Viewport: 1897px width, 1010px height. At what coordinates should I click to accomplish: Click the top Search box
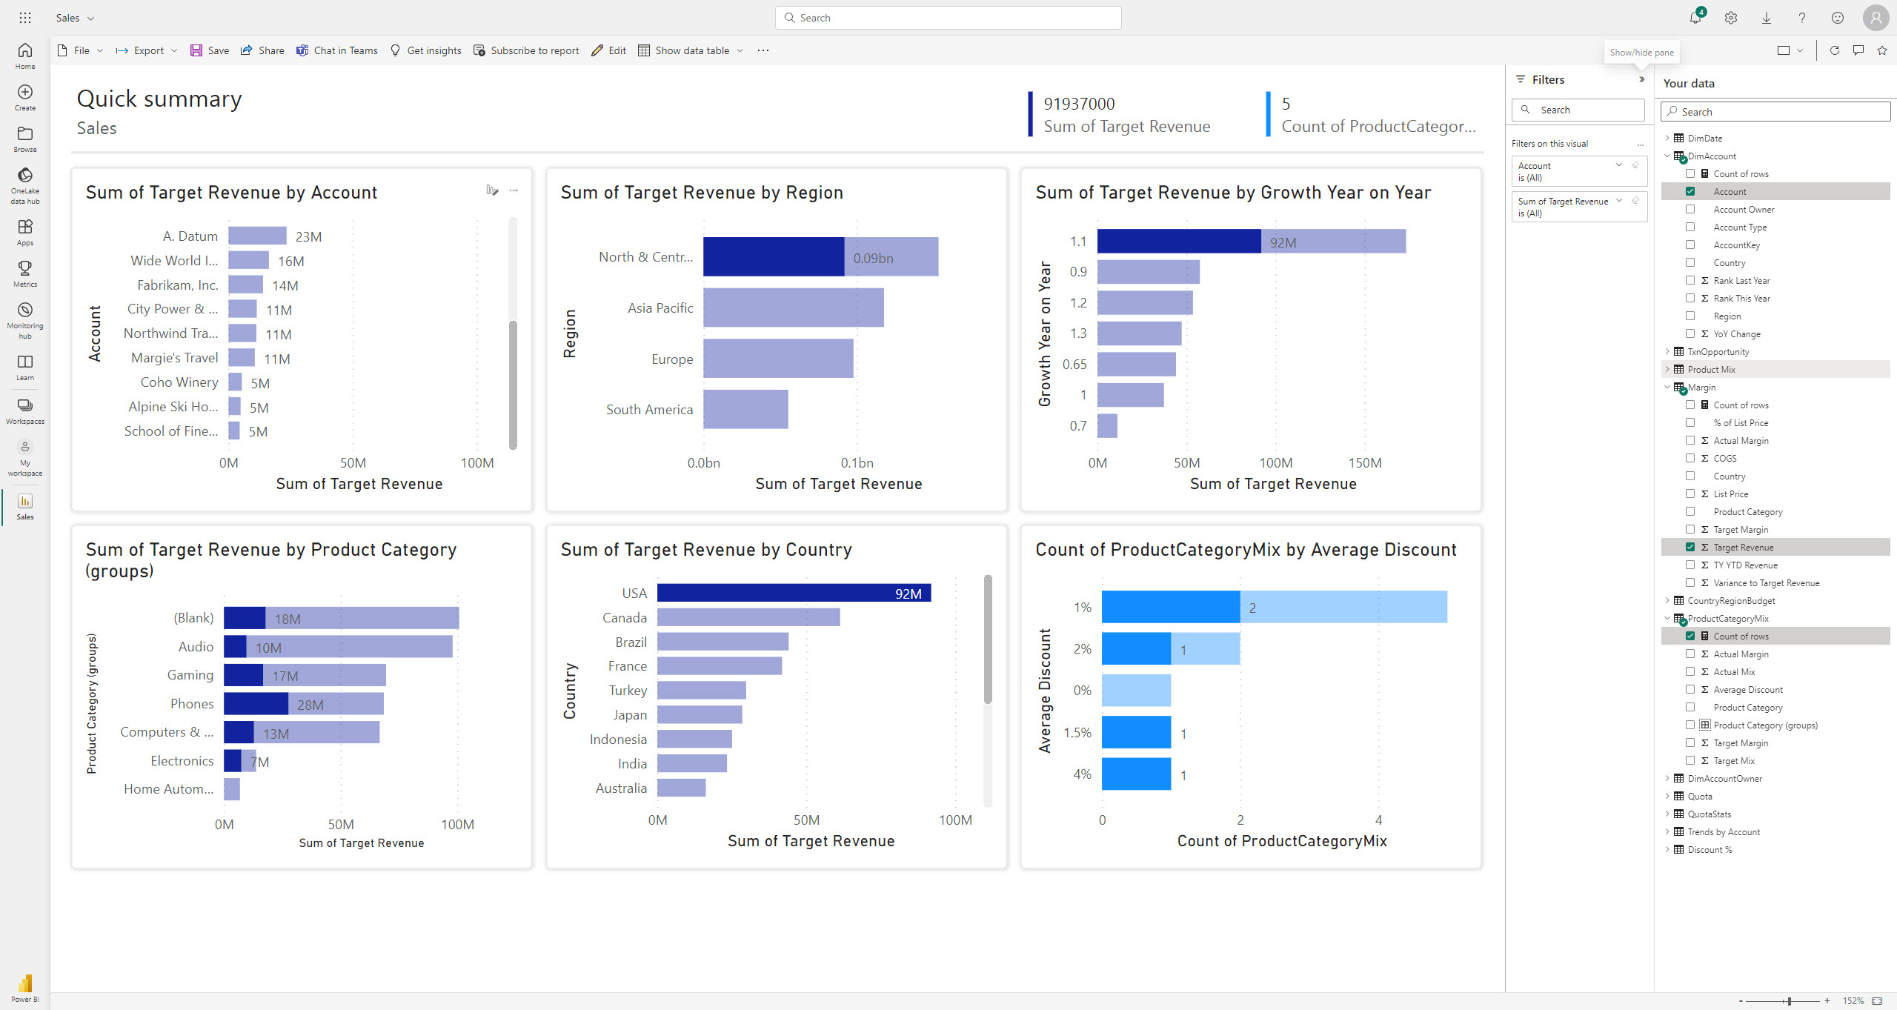coord(948,18)
